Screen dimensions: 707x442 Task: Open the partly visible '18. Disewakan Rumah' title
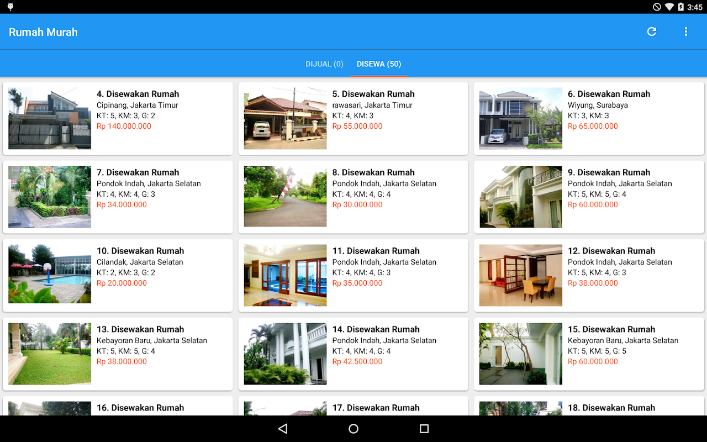click(611, 408)
